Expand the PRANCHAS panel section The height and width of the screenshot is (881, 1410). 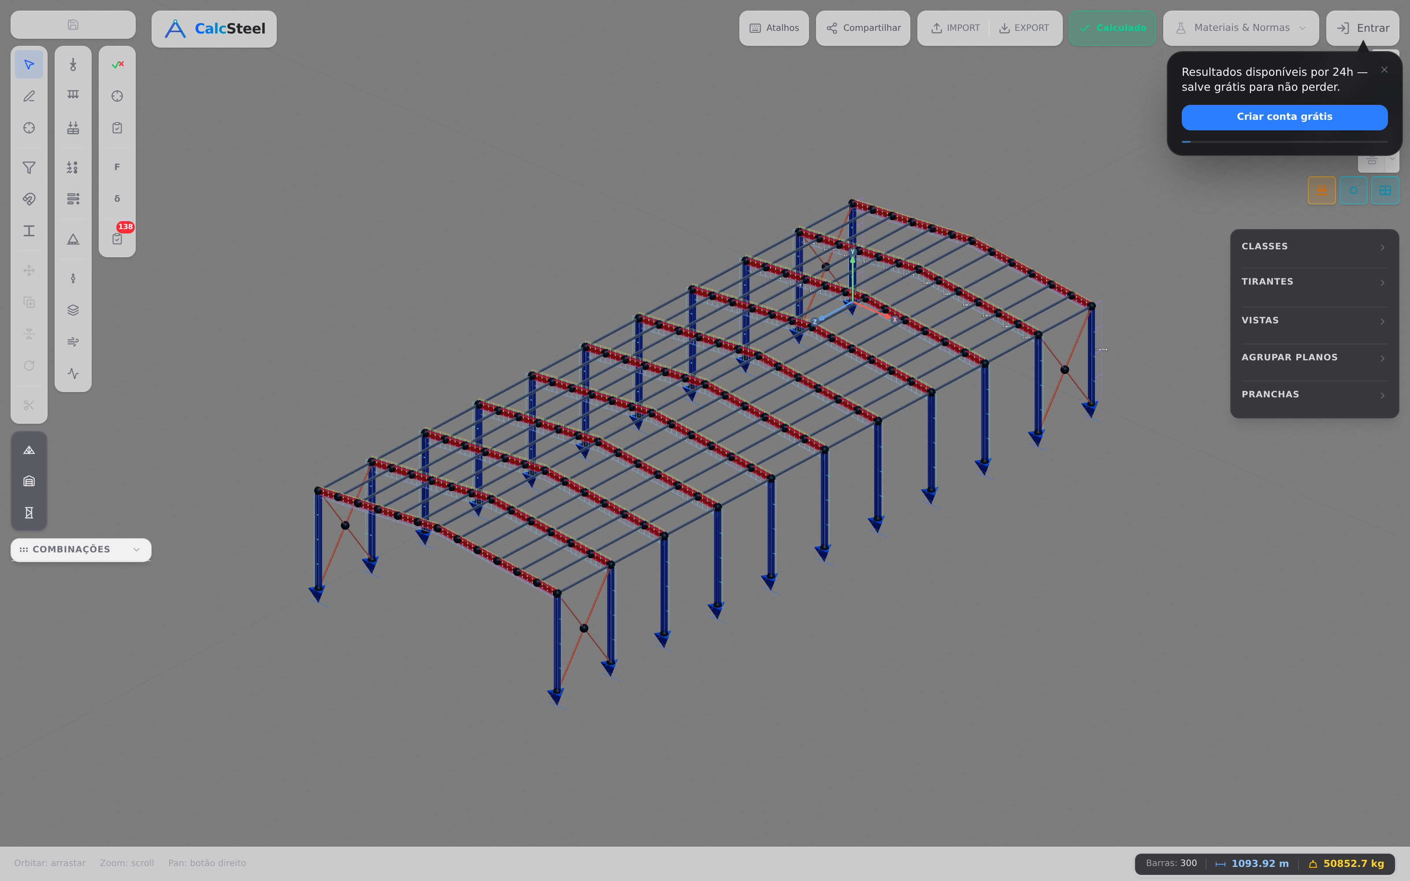1314,395
